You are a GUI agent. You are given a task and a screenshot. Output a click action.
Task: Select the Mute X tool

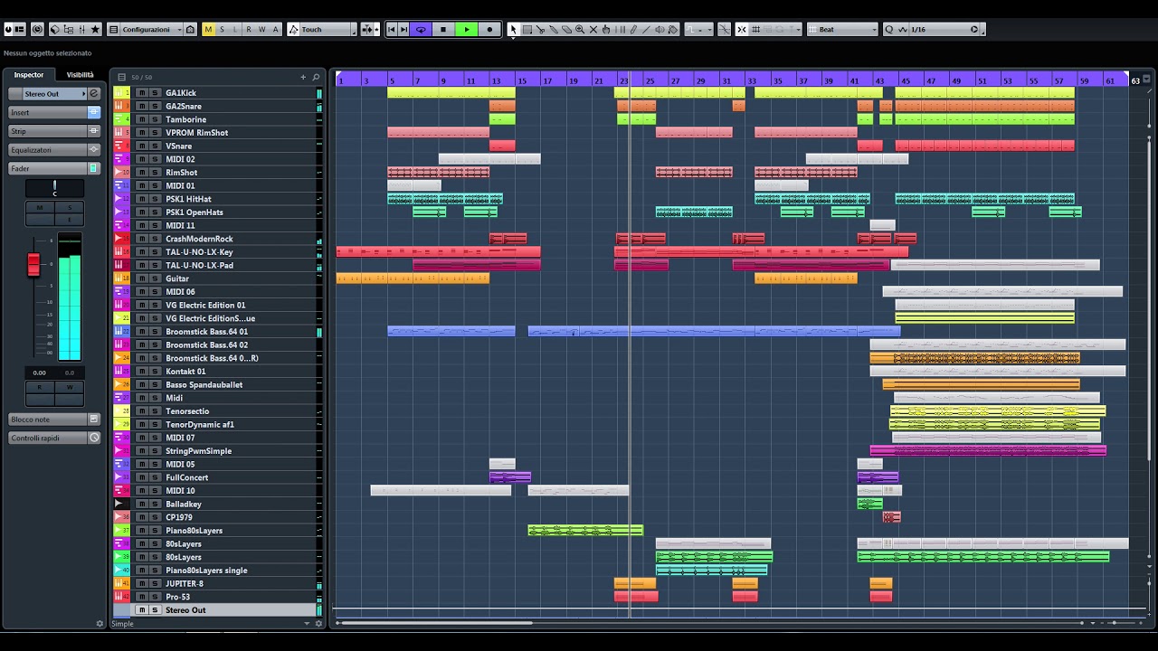coord(593,30)
